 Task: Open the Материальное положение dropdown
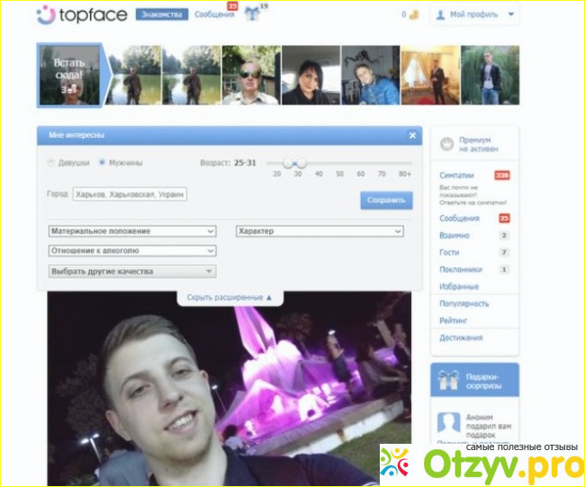[x=132, y=231]
